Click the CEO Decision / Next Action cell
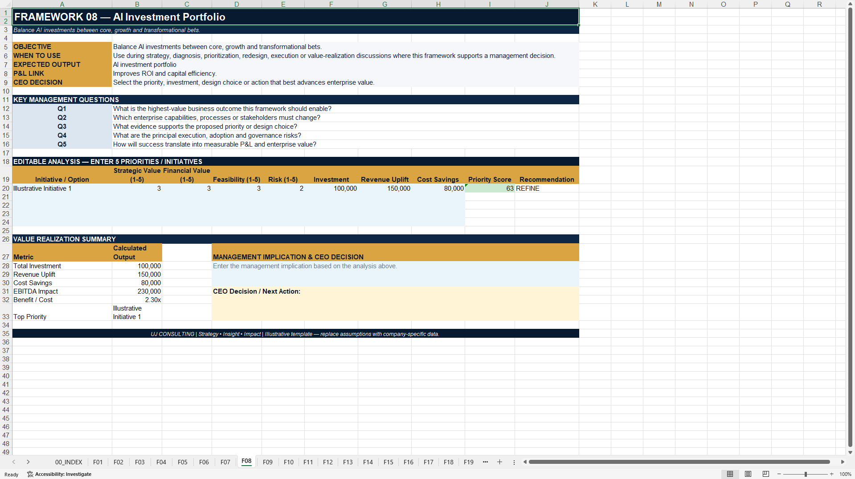855x479 pixels. 395,304
